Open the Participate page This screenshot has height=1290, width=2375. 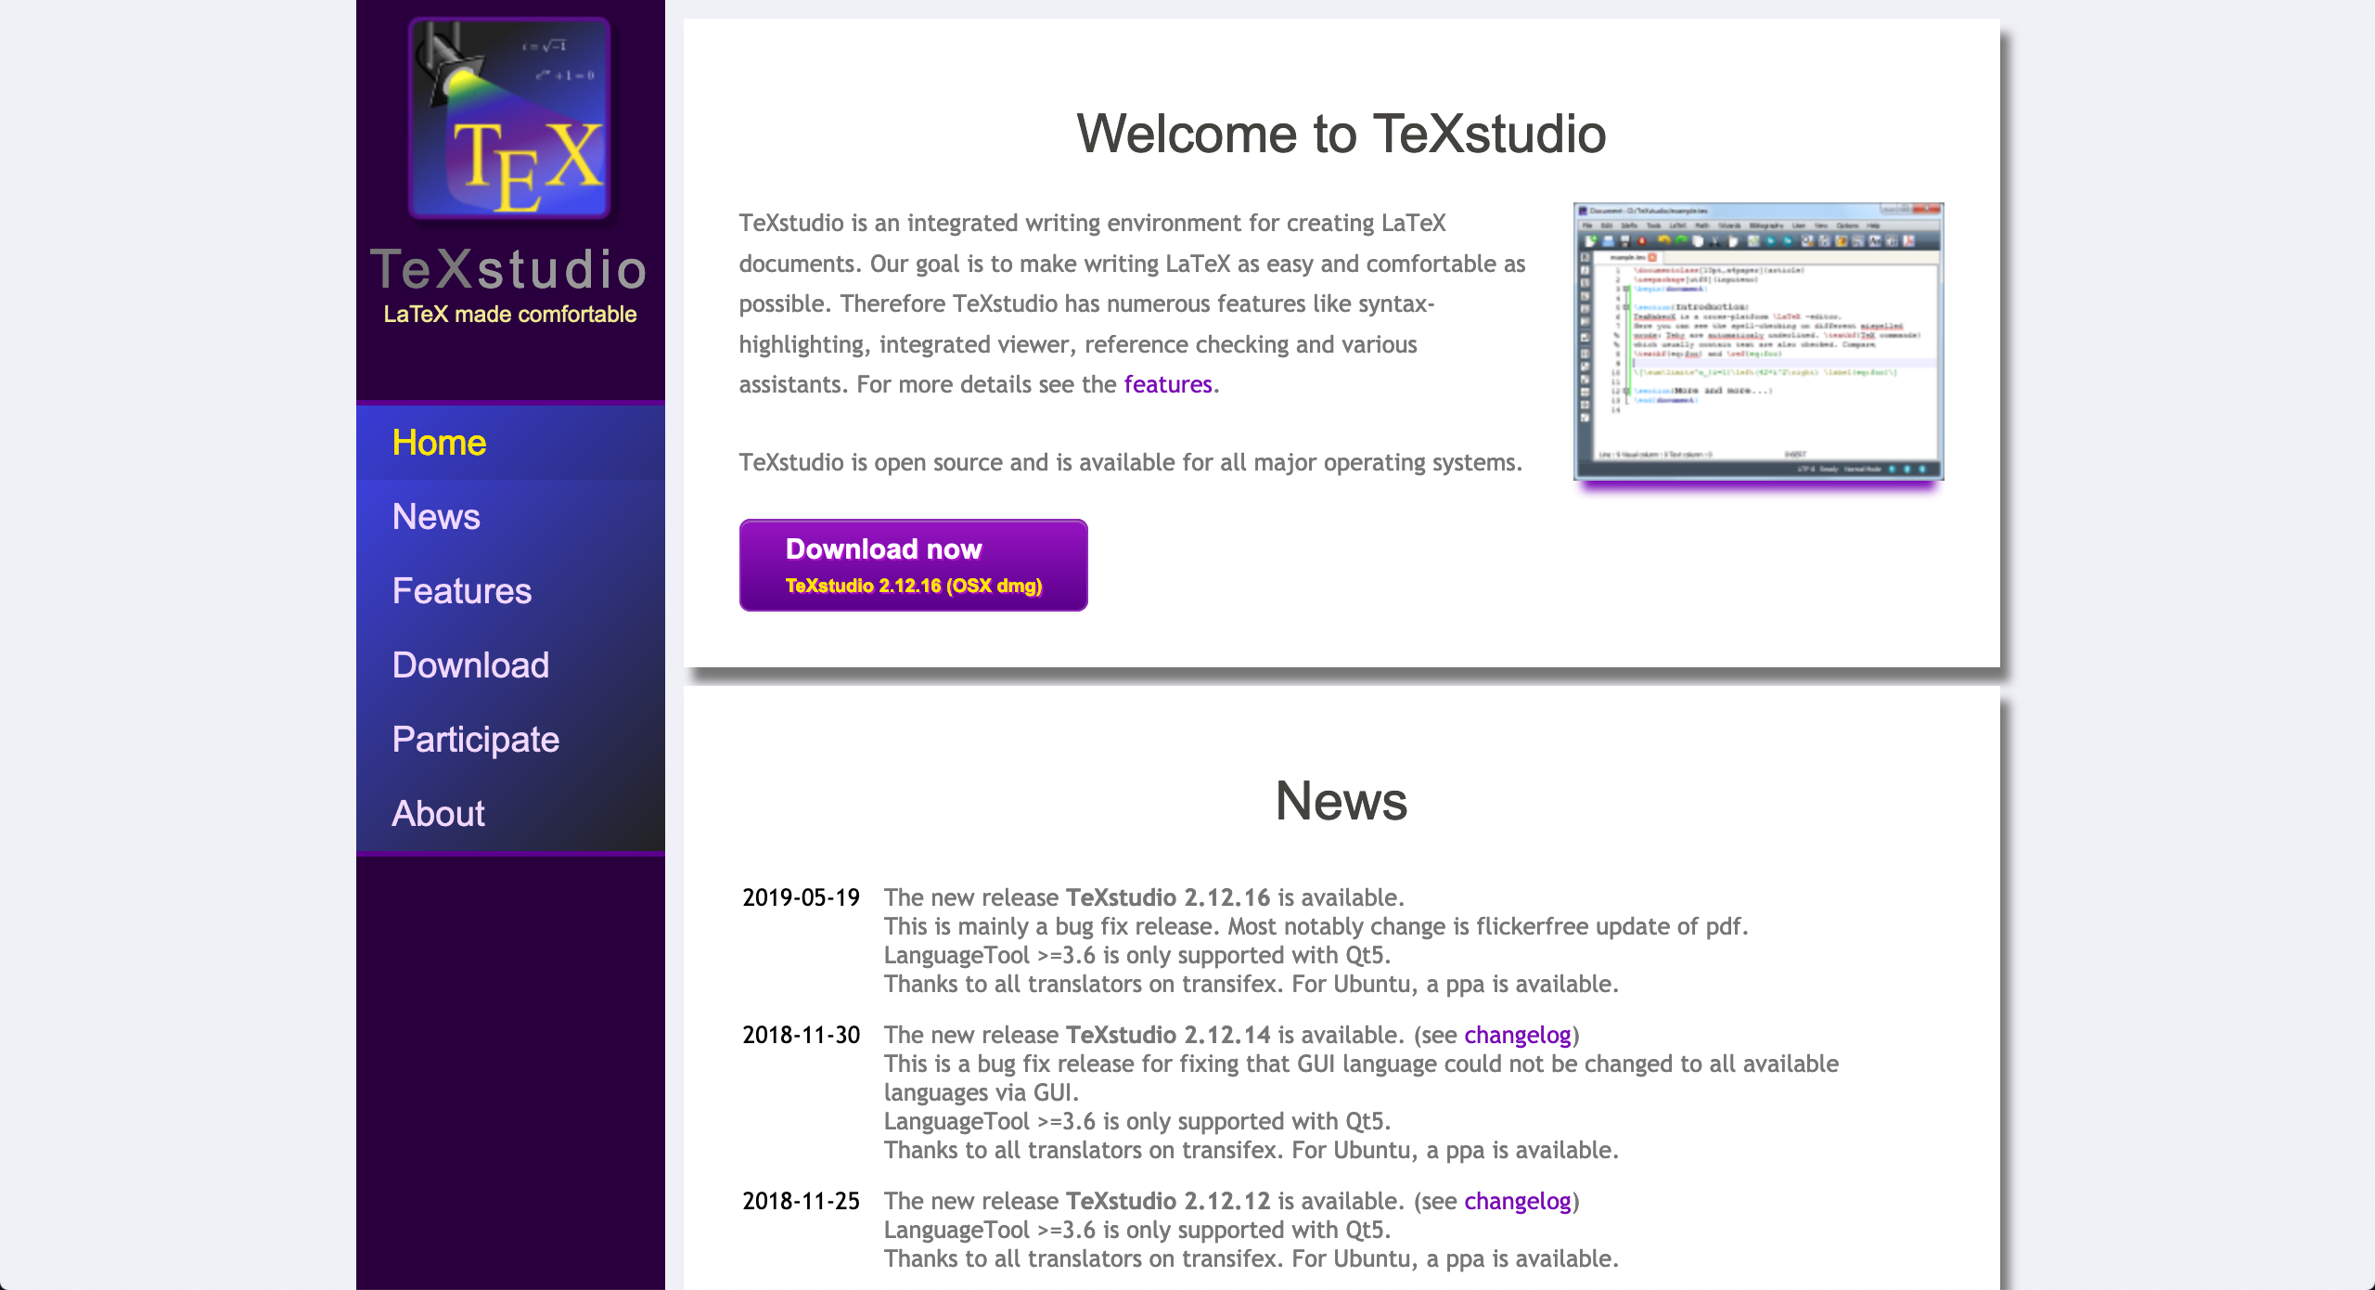(x=475, y=740)
